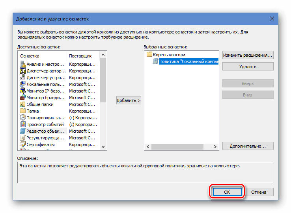
Task: Open 'Изменить расширения...' dialog
Action: pos(248,55)
